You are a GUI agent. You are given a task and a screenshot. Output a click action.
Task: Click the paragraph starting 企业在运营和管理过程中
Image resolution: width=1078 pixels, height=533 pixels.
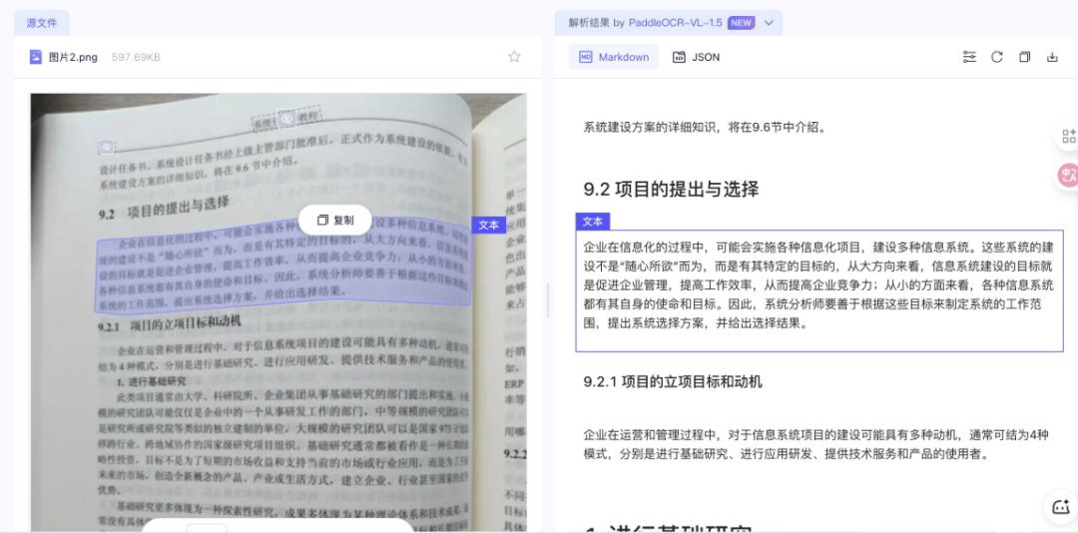816,444
